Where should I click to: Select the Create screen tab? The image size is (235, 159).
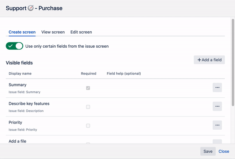22,32
